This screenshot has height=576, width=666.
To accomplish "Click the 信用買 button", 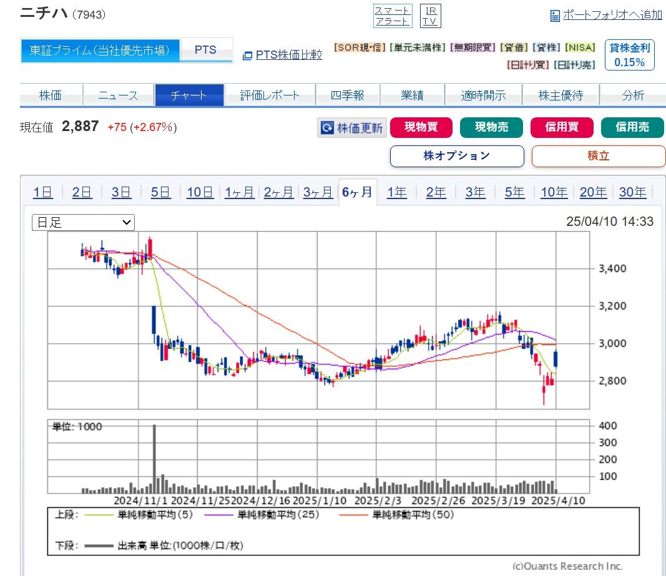I will tap(562, 127).
